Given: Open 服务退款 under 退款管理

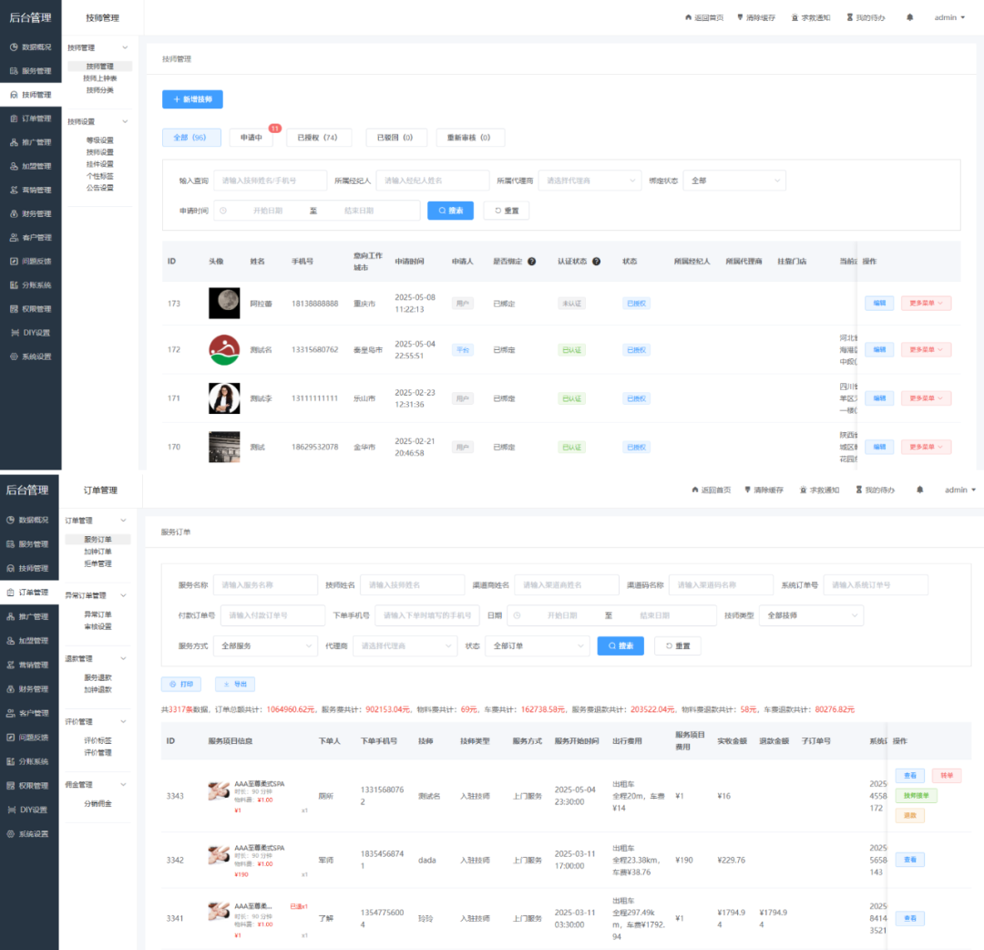Looking at the screenshot, I should 97,677.
